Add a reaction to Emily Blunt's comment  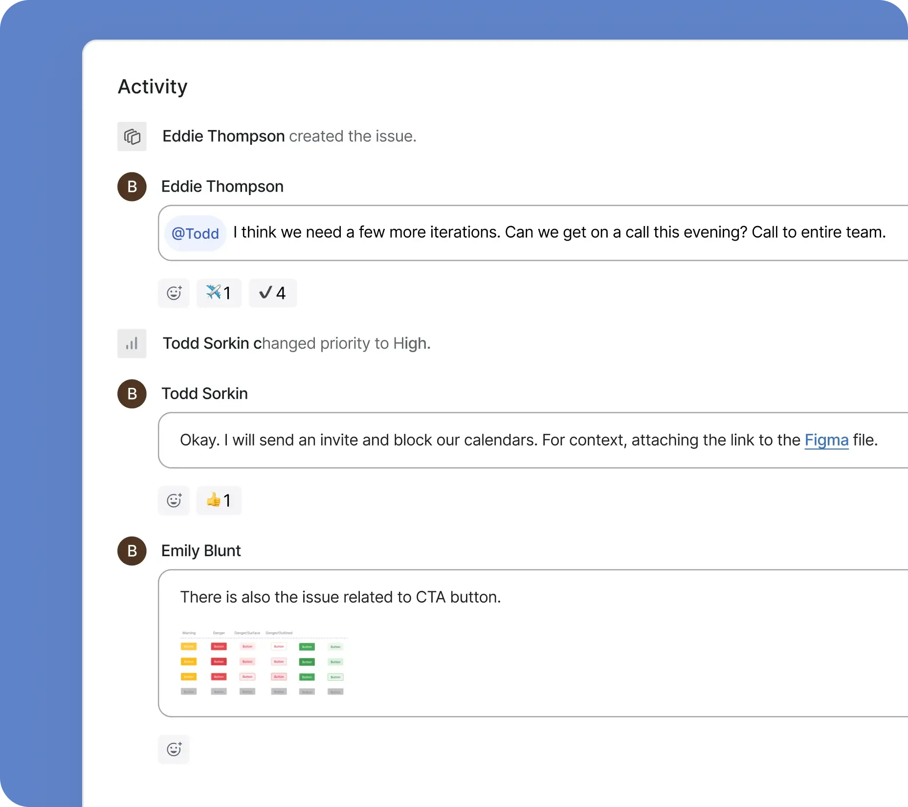(x=174, y=749)
